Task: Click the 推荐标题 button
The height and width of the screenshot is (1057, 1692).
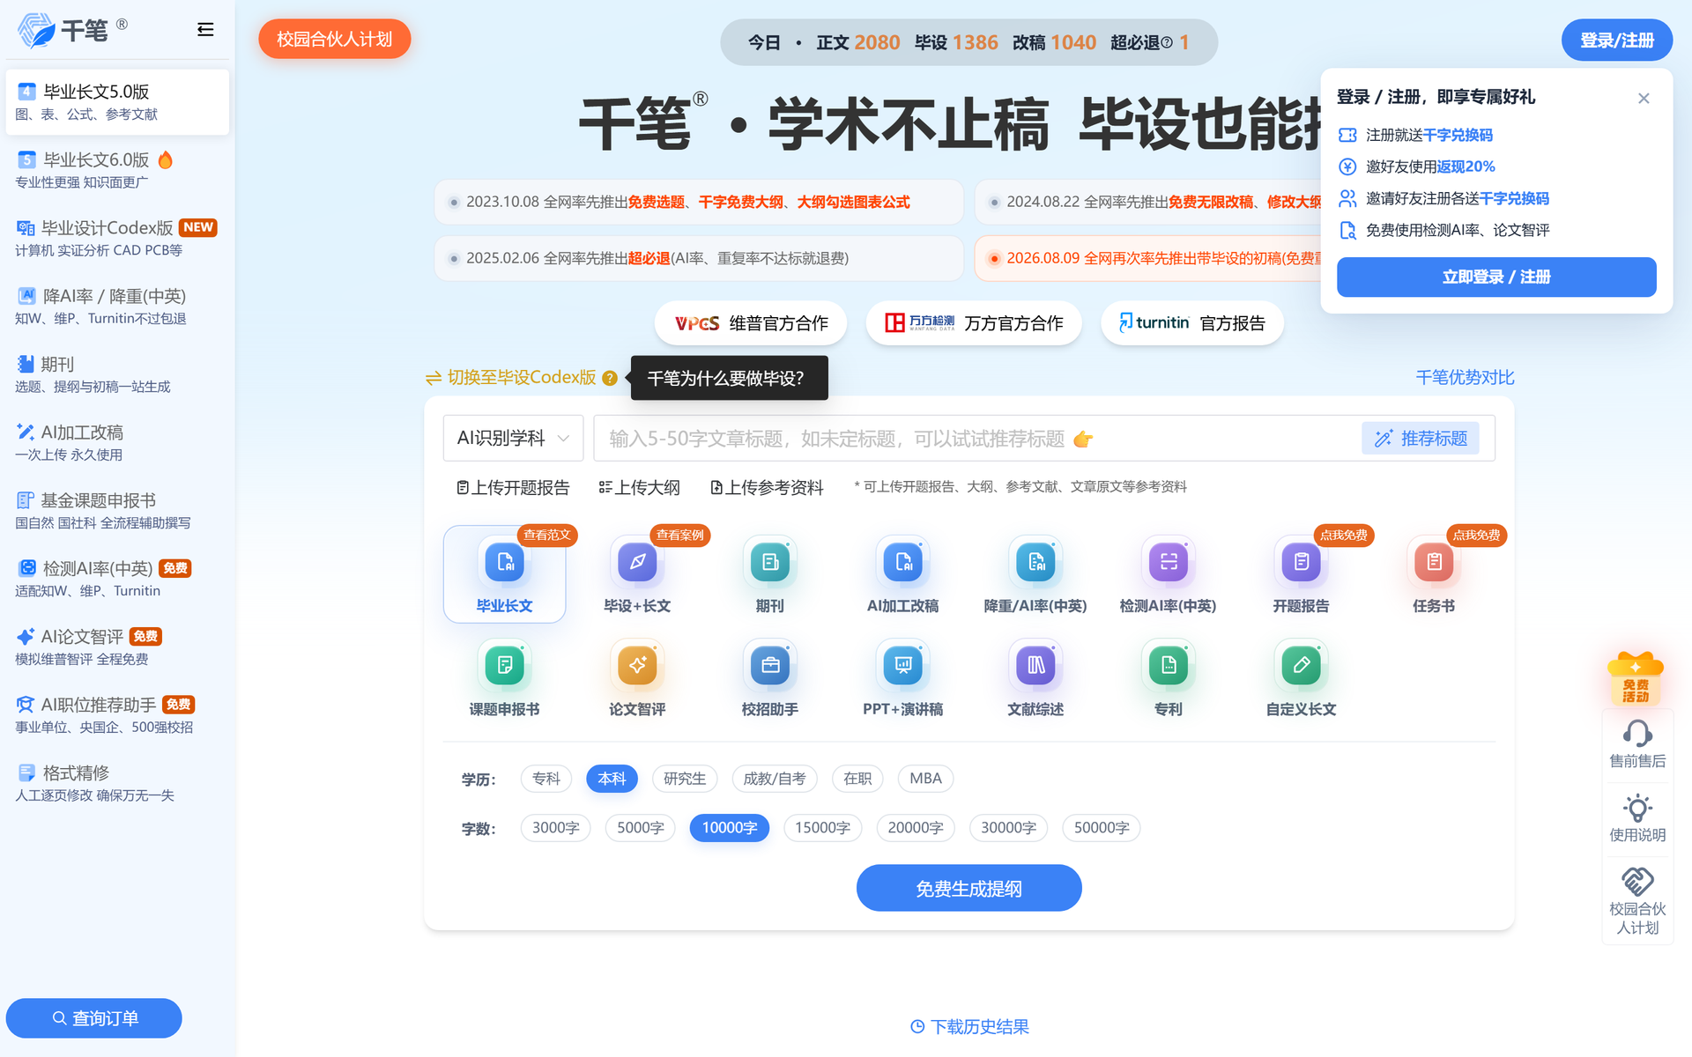Action: click(1421, 438)
